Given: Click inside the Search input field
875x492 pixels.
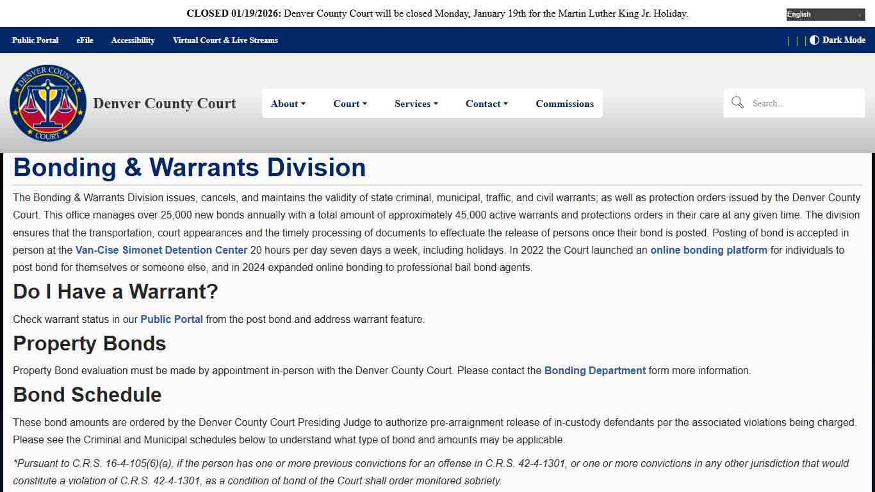Looking at the screenshot, I should tap(801, 102).
